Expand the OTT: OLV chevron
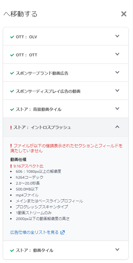This screenshot has height=263, width=133. click(117, 36)
